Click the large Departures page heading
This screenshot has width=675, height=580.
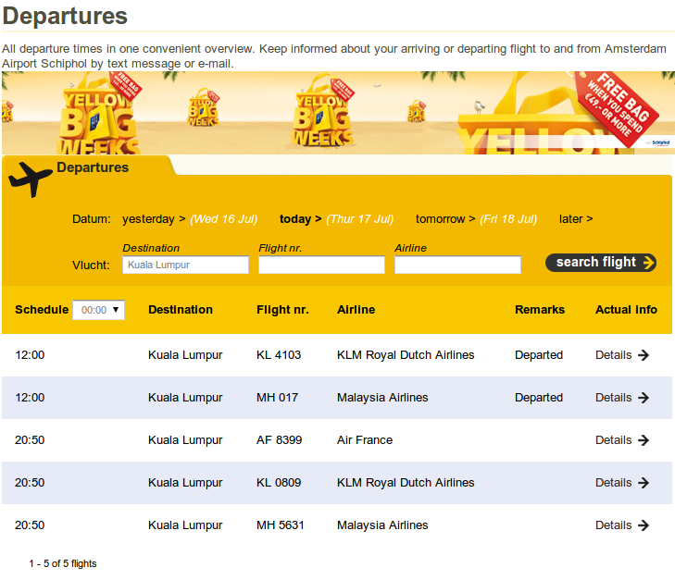coord(65,16)
